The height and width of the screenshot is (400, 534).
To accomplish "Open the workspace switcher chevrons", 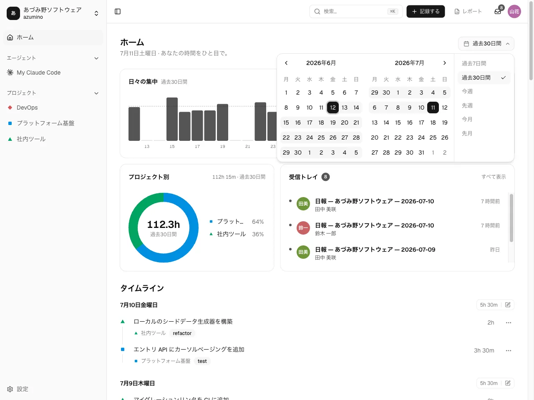I will (x=96, y=13).
